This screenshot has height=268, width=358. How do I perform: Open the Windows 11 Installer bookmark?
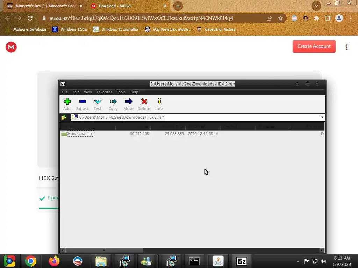pos(116,29)
